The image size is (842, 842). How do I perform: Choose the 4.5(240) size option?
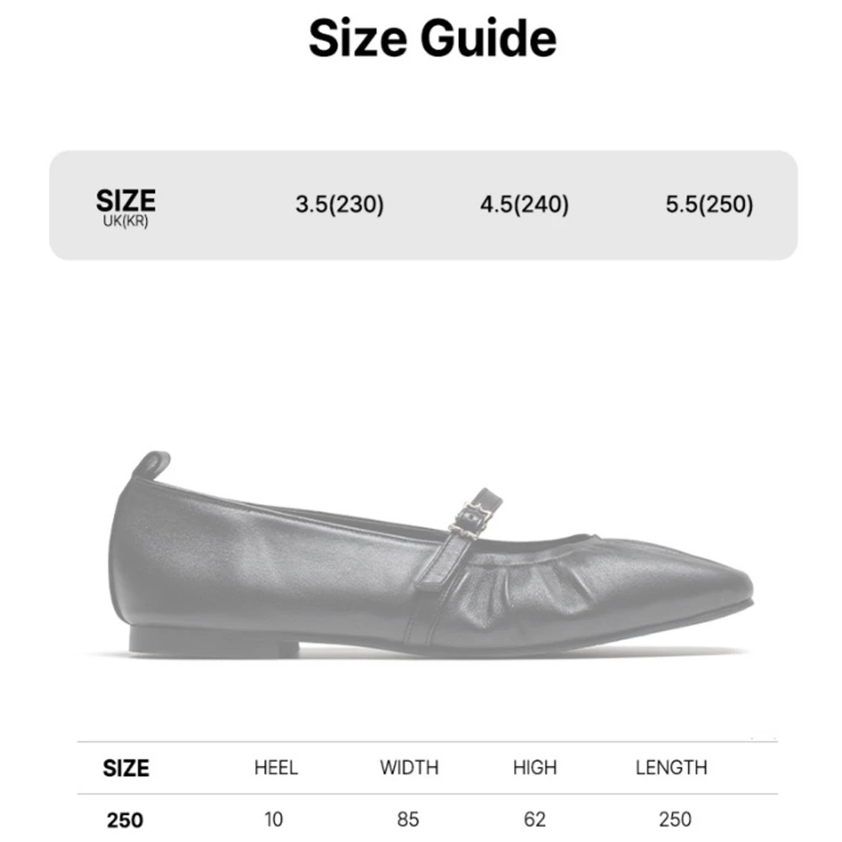[x=525, y=204]
